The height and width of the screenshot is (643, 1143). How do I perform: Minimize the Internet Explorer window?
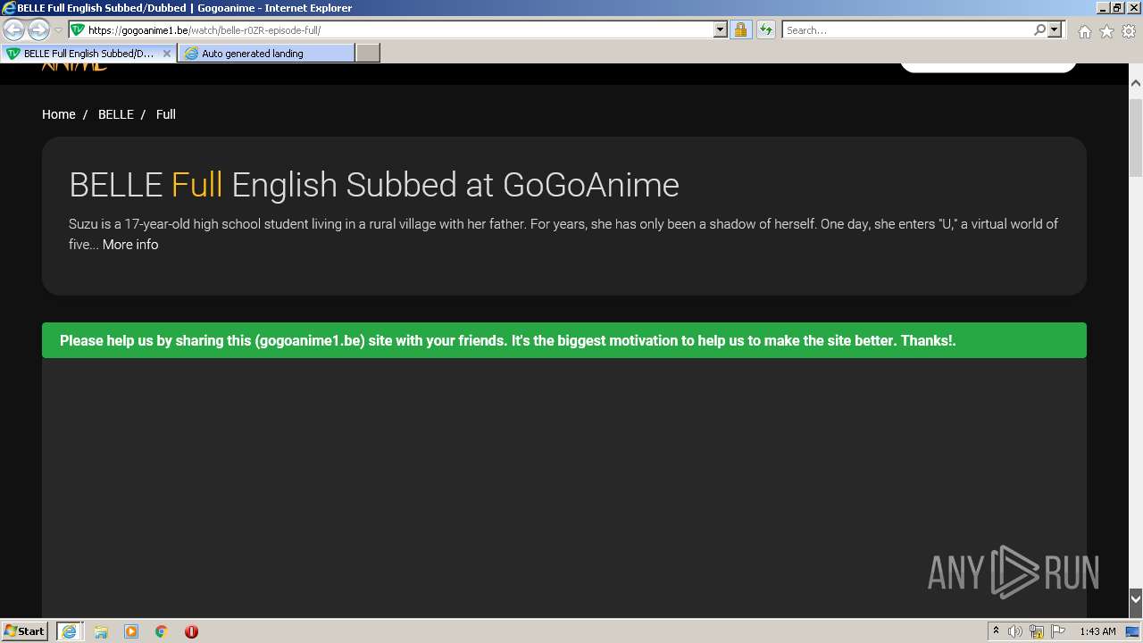click(1103, 8)
